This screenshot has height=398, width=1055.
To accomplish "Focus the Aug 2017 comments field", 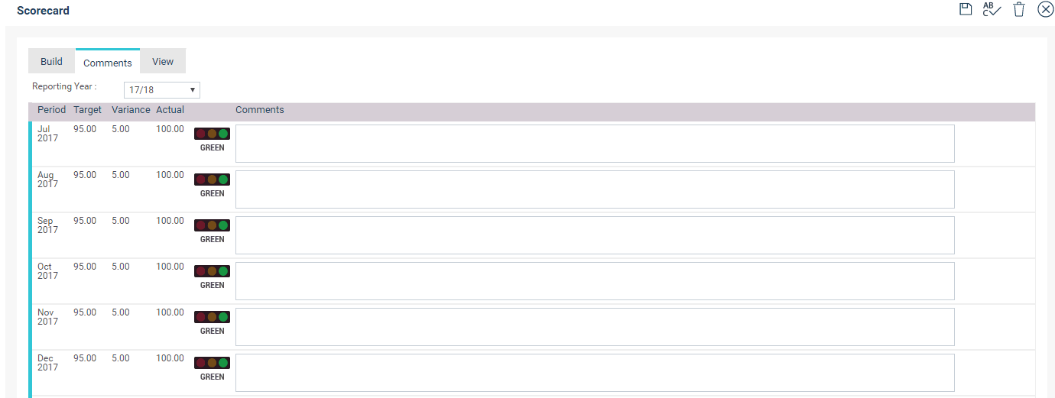I will coord(595,189).
